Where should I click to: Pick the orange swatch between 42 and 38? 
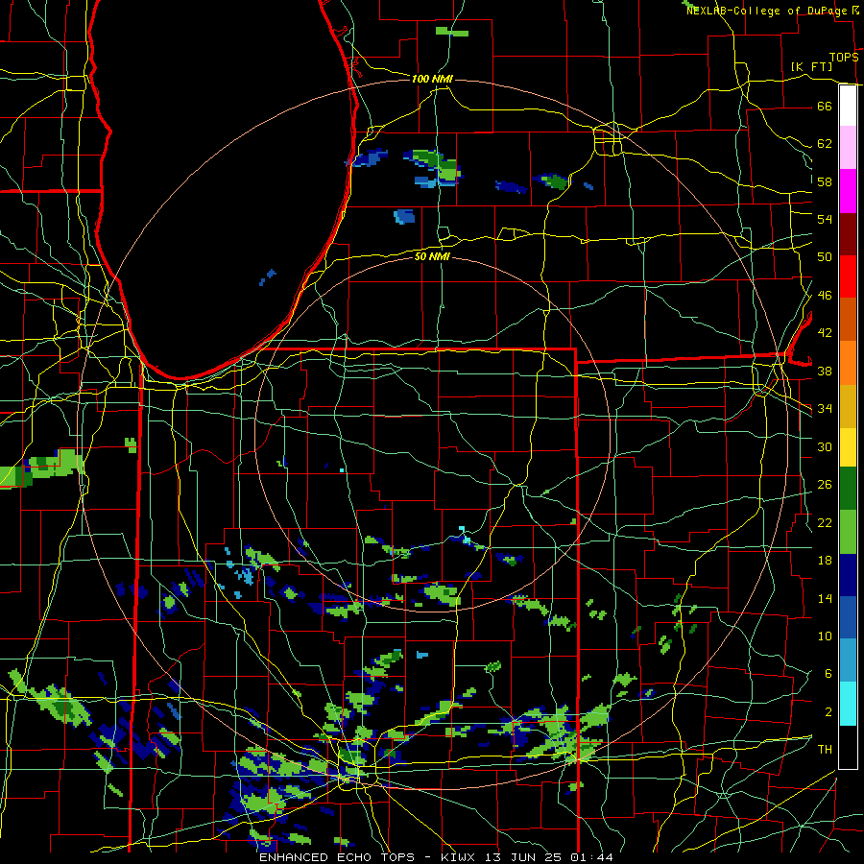848,363
